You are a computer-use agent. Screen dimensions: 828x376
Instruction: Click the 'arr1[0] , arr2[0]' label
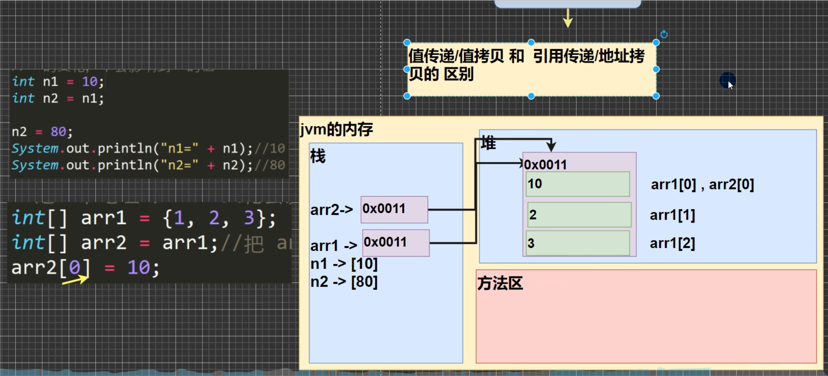click(x=702, y=185)
